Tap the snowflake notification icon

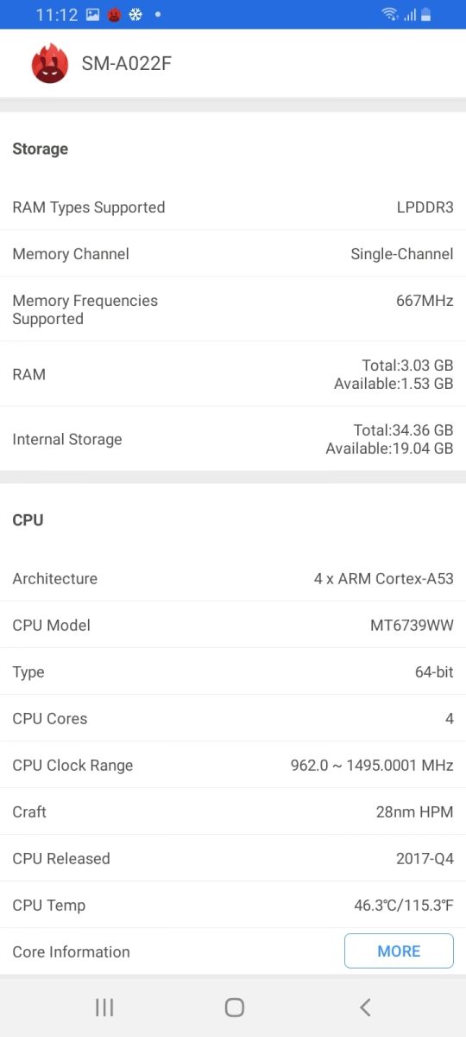[x=135, y=15]
